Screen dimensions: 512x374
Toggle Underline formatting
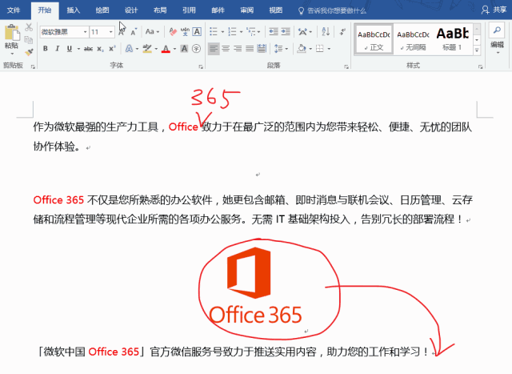70,49
